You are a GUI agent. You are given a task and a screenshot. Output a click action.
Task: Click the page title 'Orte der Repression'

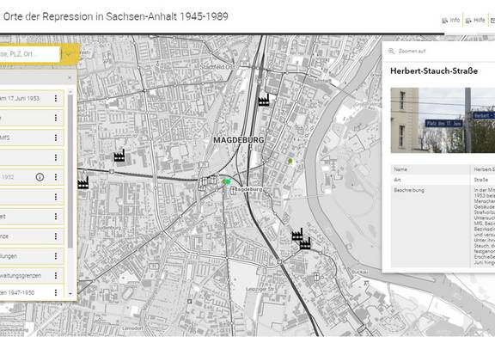click(x=116, y=16)
